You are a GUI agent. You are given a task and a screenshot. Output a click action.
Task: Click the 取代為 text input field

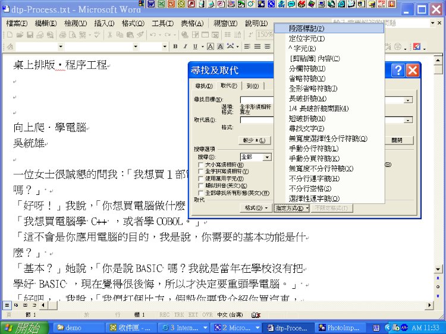click(x=257, y=120)
